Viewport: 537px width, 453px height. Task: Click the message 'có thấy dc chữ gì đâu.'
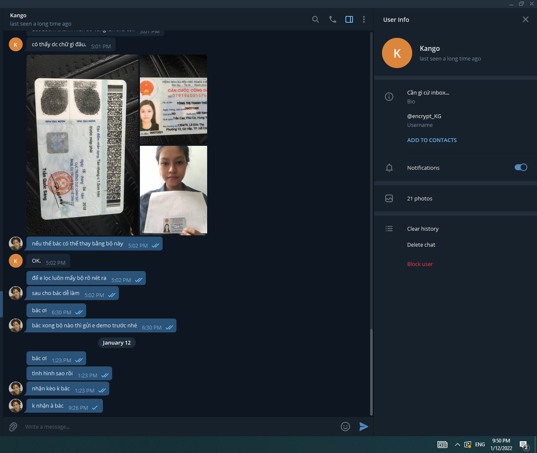71,45
